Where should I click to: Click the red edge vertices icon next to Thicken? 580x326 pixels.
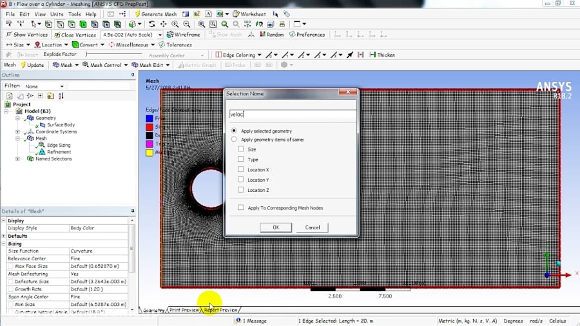[361, 55]
